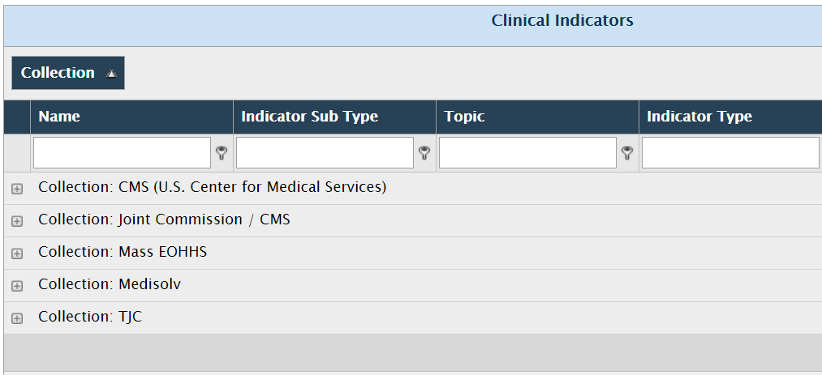Focus the Name filter text box
Viewport: 822px width, 375px height.
pyautogui.click(x=123, y=153)
